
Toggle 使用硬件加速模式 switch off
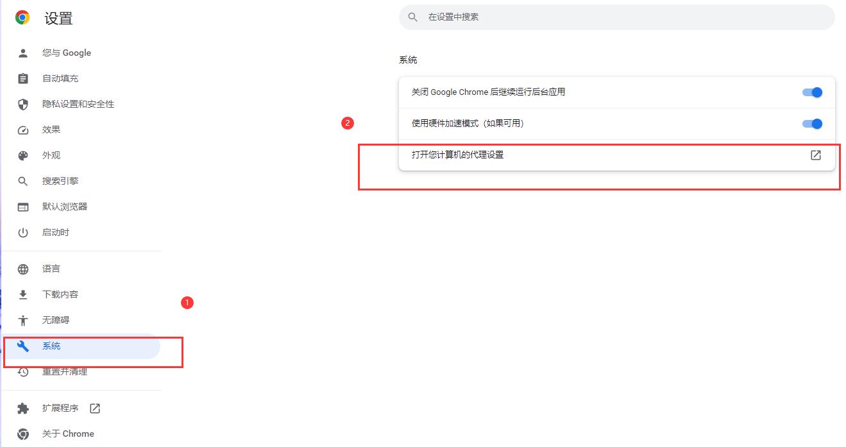[x=812, y=124]
